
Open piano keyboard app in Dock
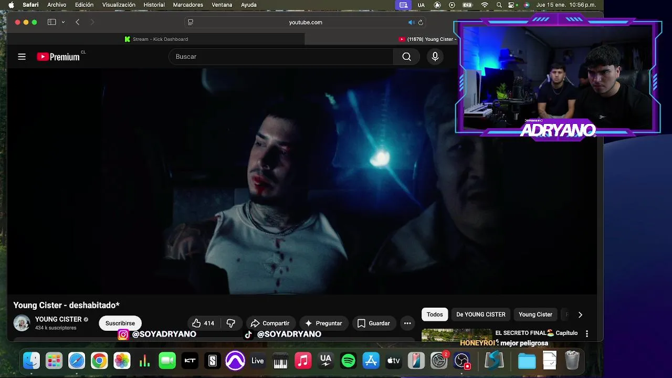pos(280,361)
